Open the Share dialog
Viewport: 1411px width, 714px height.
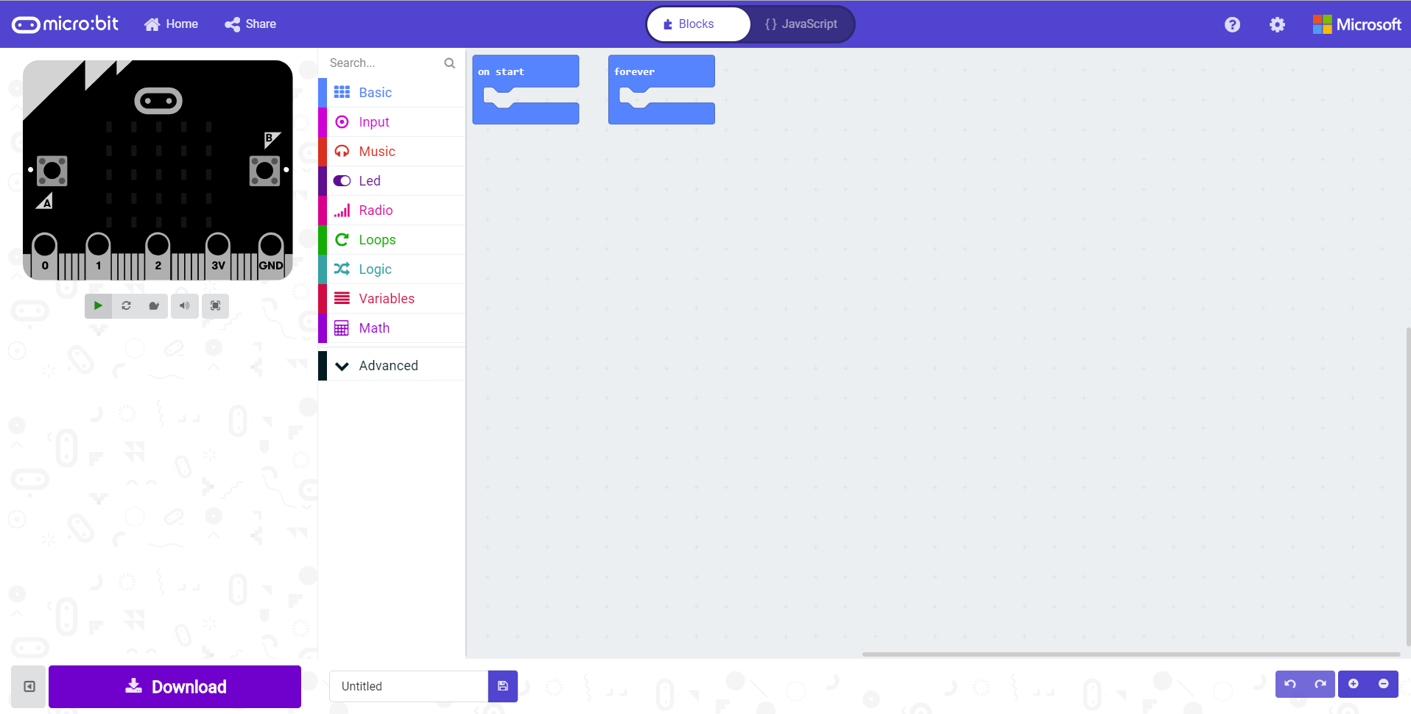tap(250, 24)
